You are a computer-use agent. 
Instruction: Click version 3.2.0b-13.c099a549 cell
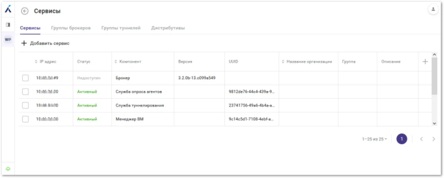[x=197, y=78]
